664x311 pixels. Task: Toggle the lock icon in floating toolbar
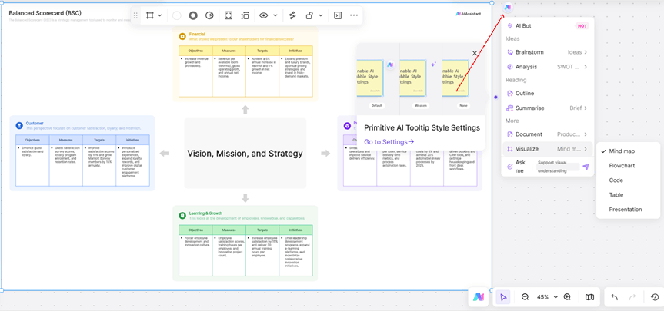pyautogui.click(x=309, y=15)
